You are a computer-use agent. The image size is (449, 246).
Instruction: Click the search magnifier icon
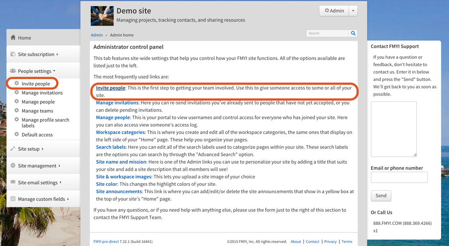353,33
